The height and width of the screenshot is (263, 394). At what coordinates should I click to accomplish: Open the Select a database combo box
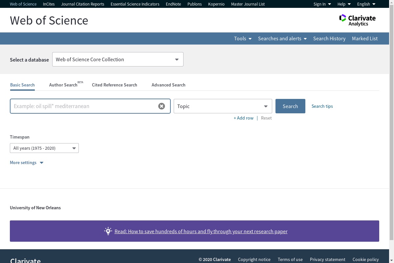point(118,59)
